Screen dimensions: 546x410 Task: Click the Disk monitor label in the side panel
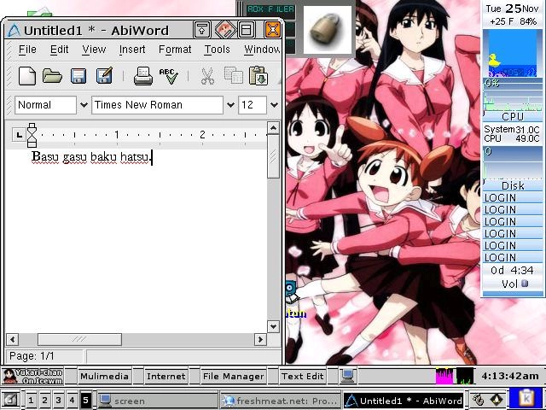coord(513,185)
